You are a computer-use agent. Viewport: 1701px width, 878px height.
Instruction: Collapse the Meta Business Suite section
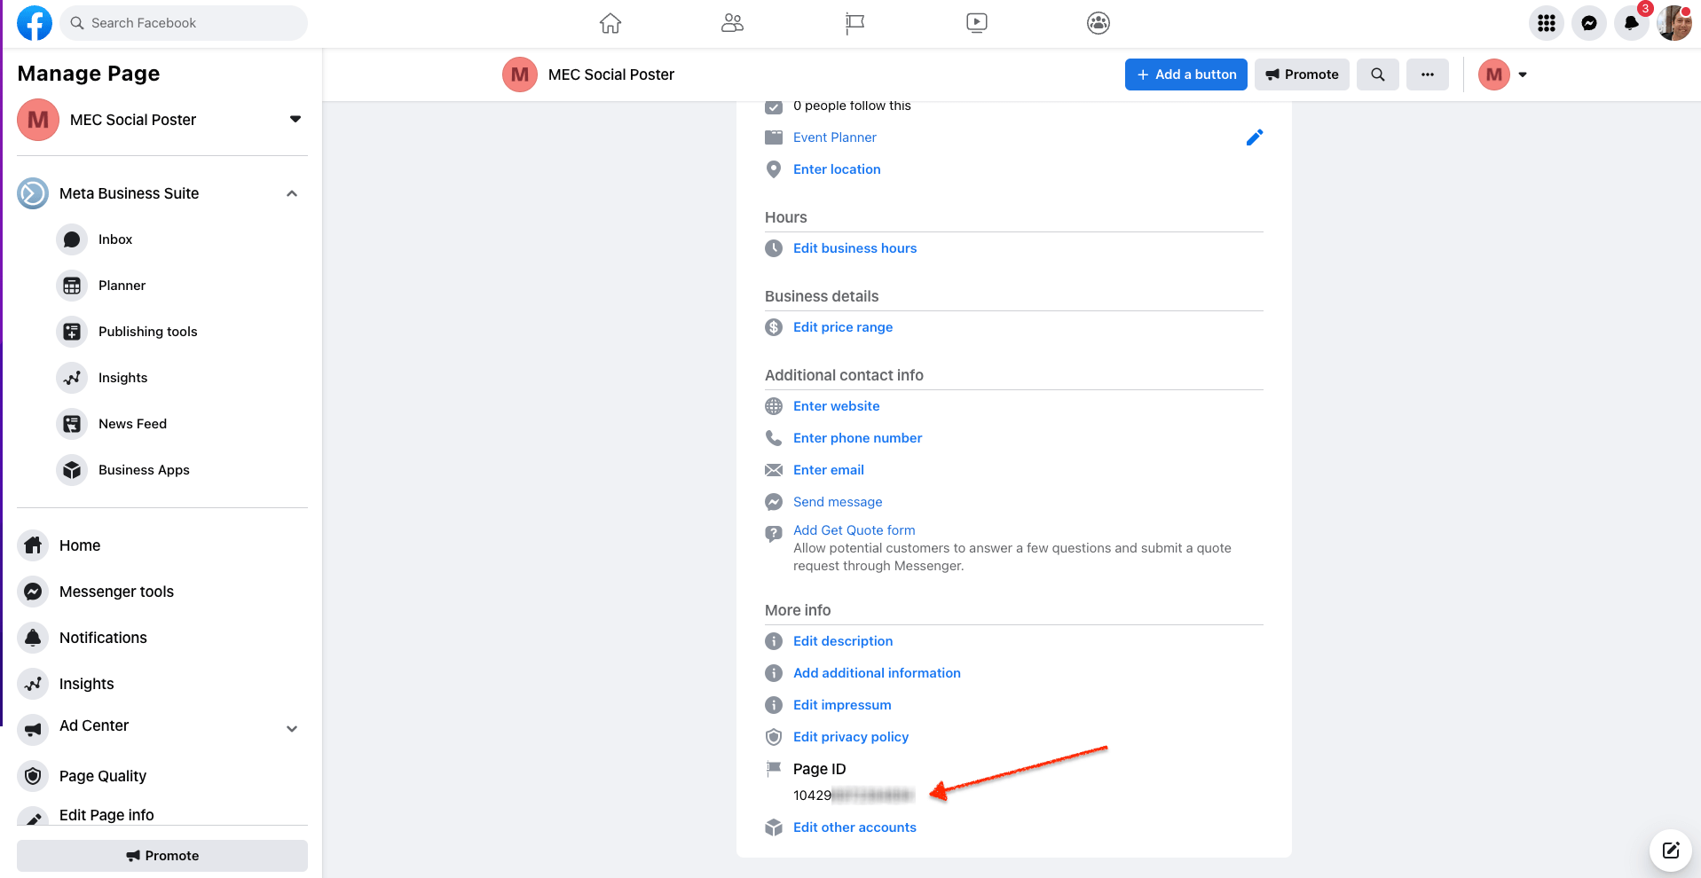point(292,193)
